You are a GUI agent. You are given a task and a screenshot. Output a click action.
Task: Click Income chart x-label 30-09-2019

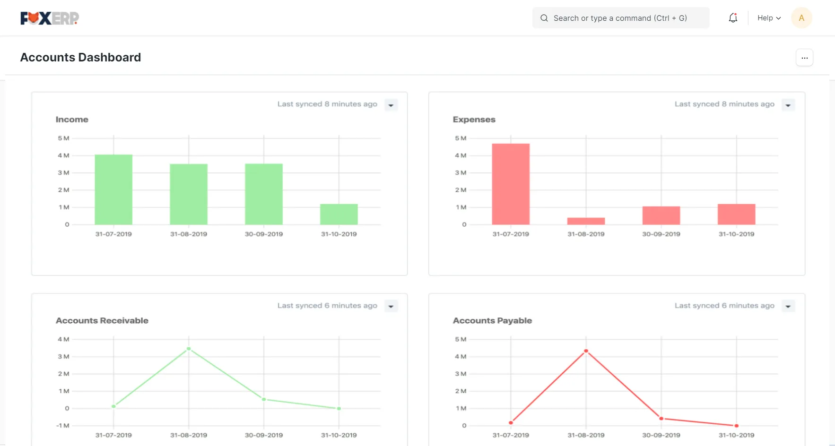pos(264,234)
